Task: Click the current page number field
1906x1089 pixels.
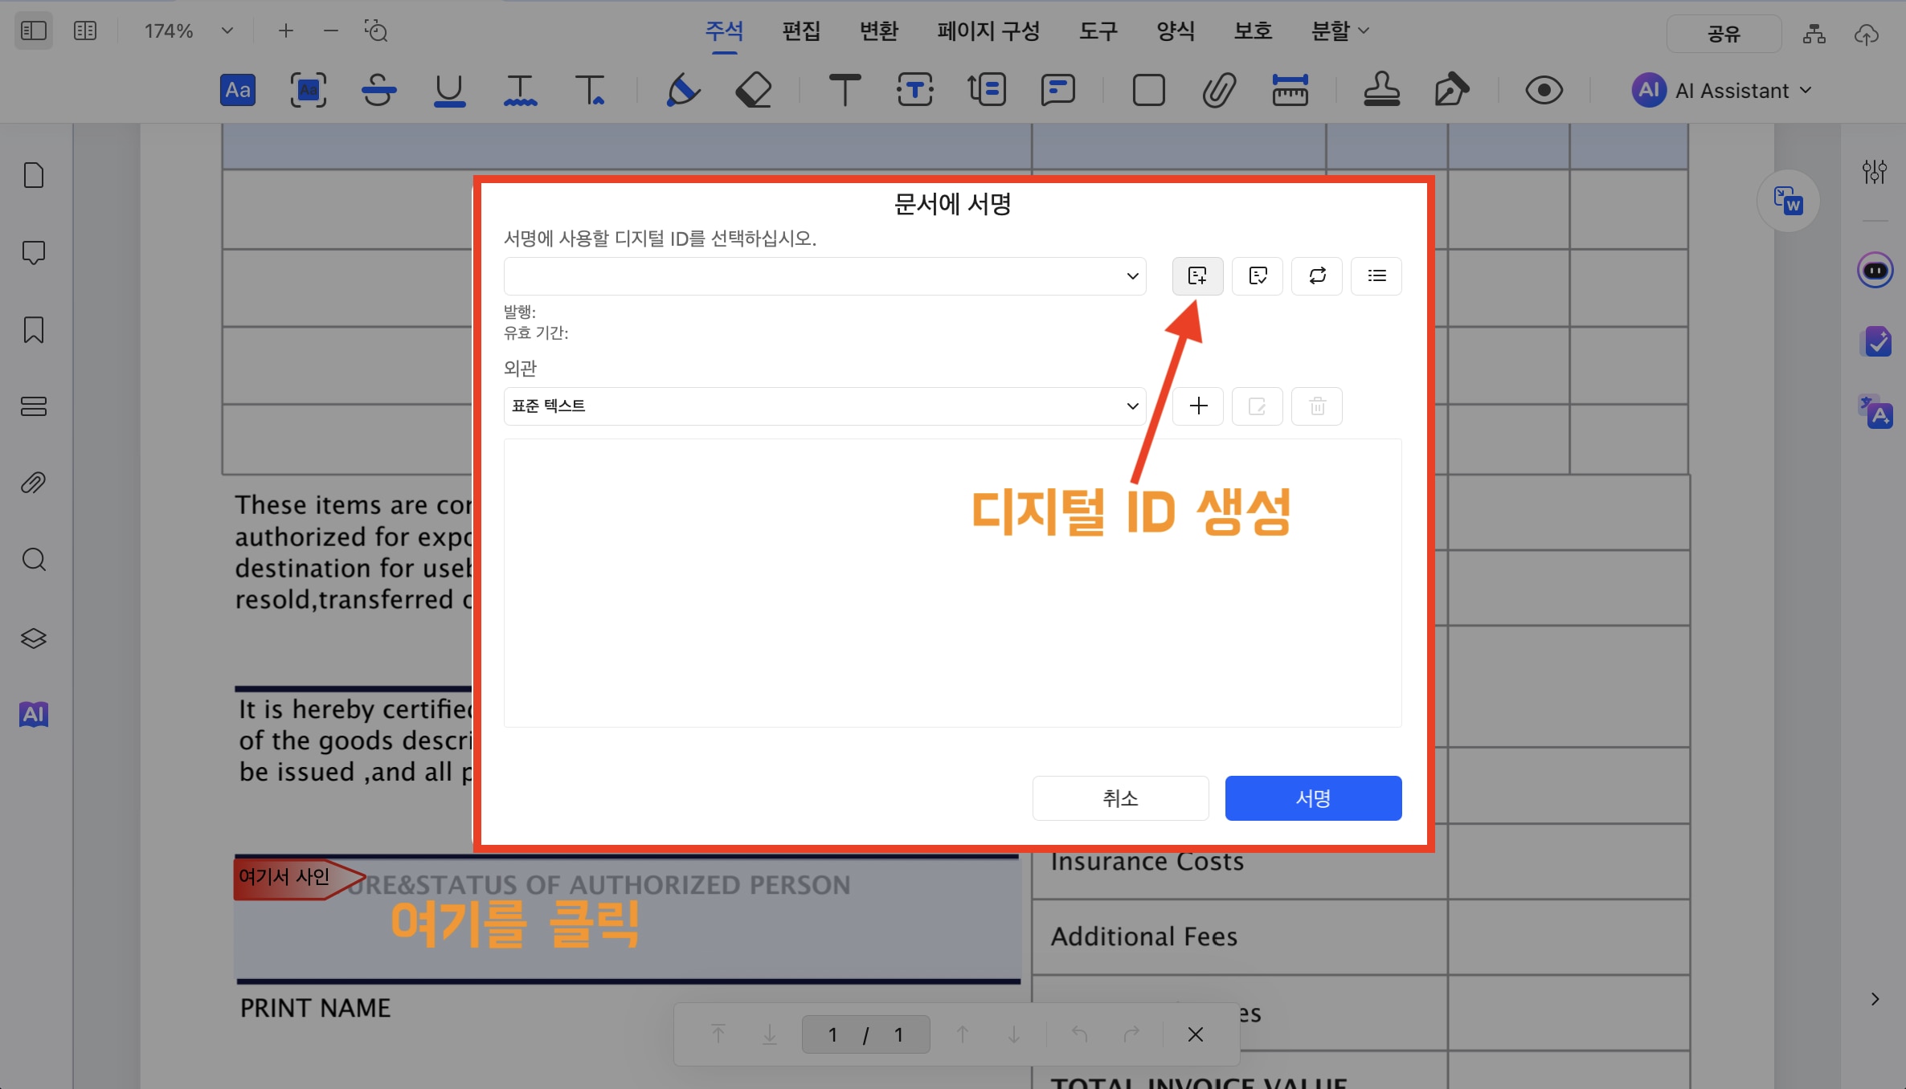Action: pyautogui.click(x=833, y=1034)
